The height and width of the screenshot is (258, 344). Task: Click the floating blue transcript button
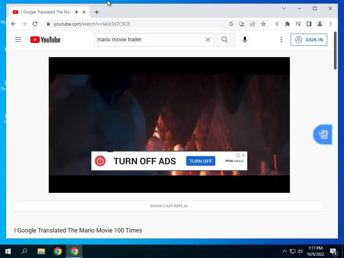click(x=322, y=134)
